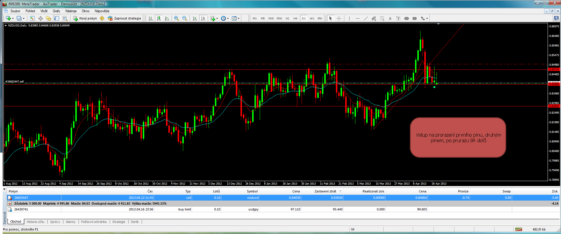The image size is (561, 234).
Task: Open the Nástroje menu
Action: (x=71, y=11)
